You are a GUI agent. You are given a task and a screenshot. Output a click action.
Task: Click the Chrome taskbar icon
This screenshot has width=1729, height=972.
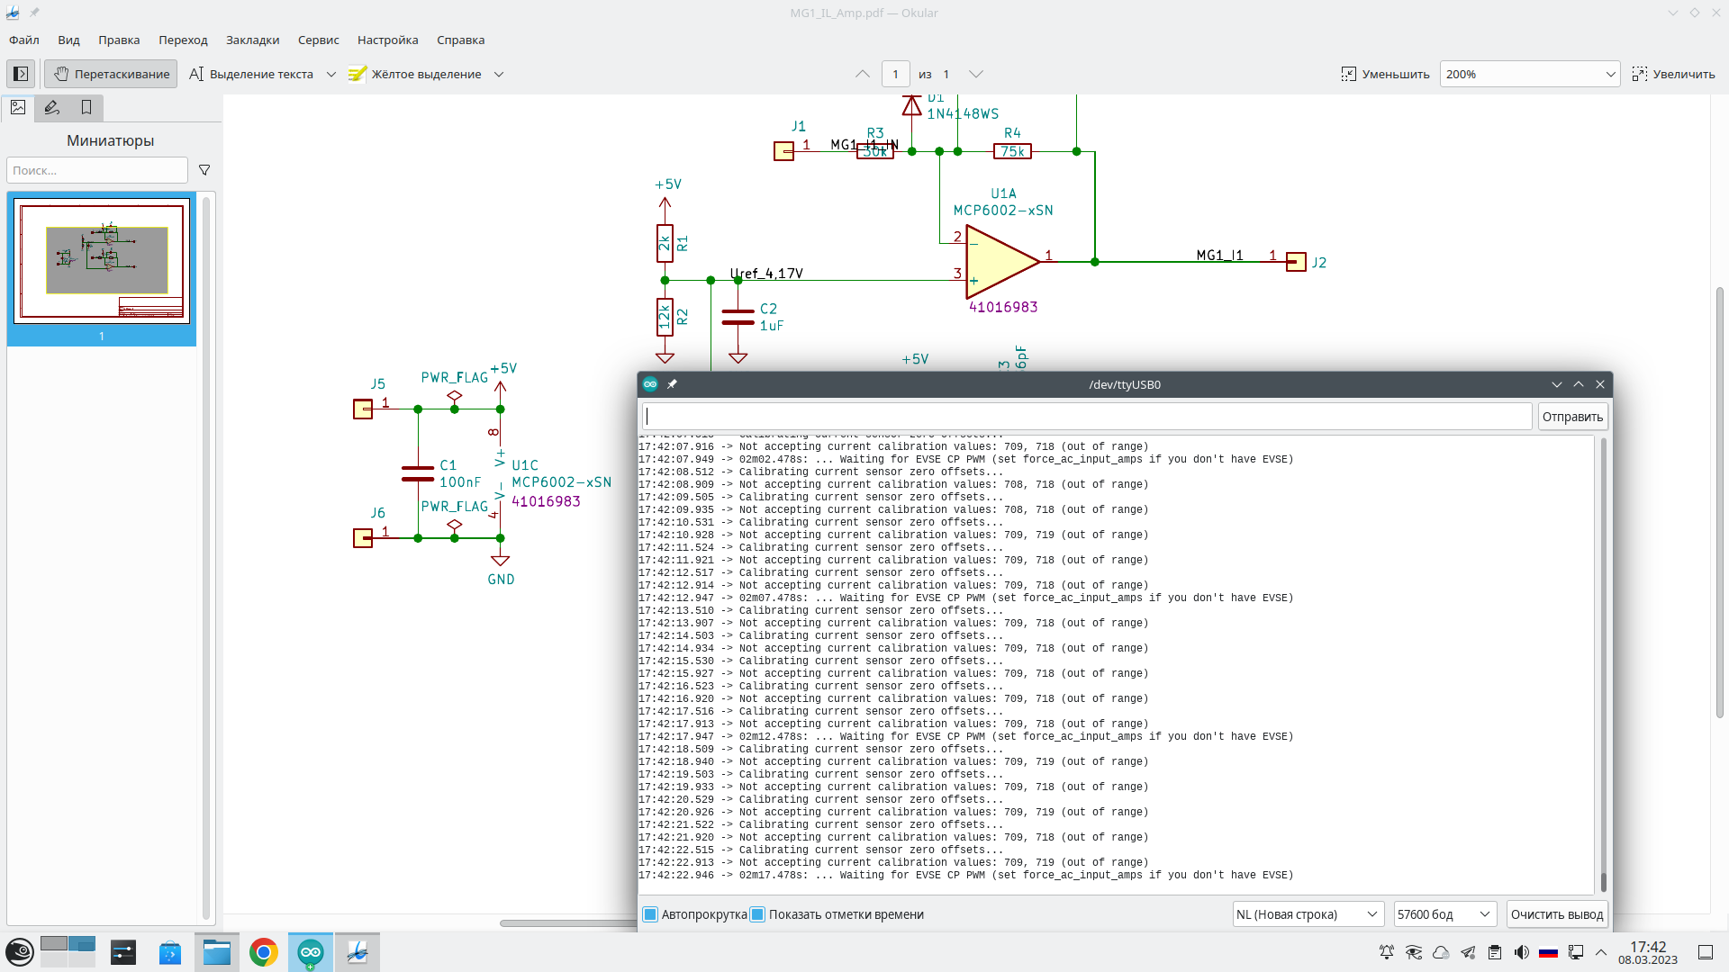(264, 952)
